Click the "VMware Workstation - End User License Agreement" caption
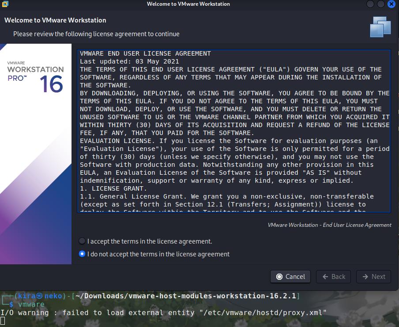The height and width of the screenshot is (327, 399). pos(330,225)
